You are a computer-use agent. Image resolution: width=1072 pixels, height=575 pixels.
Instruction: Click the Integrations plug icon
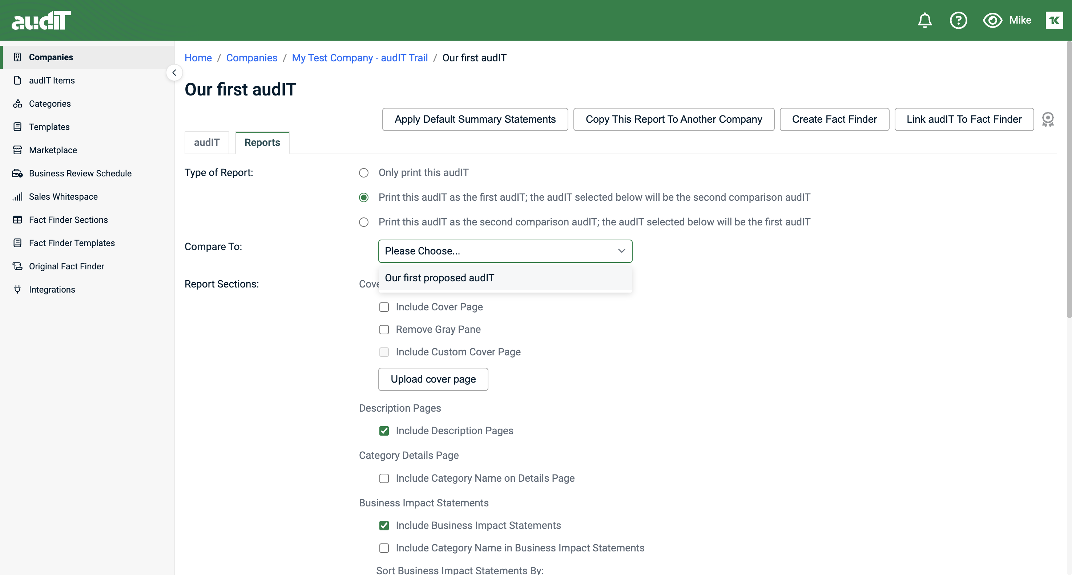pos(17,289)
